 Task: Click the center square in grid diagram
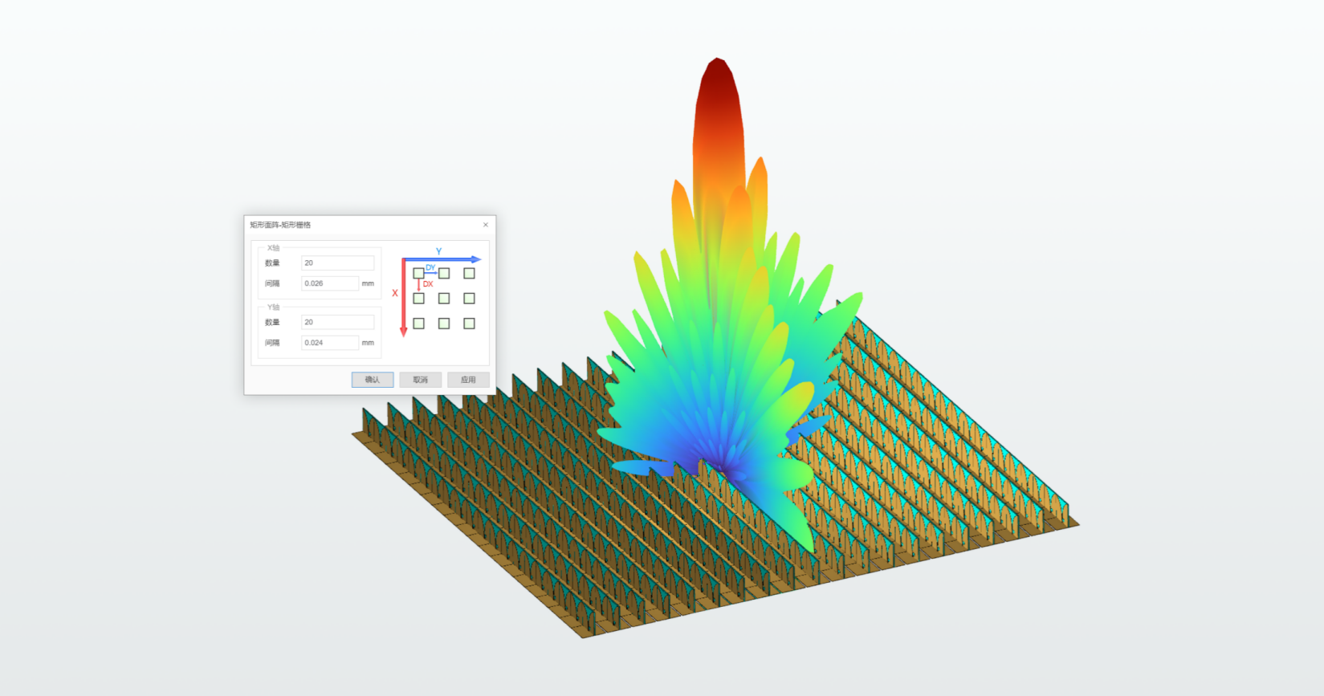(x=444, y=299)
